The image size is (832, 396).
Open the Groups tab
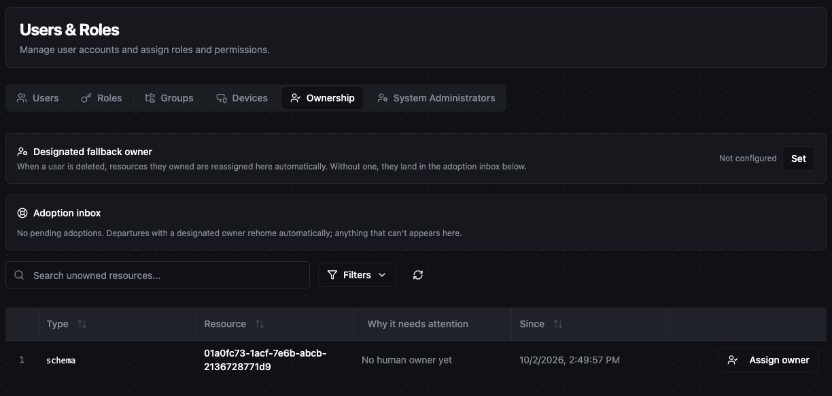click(169, 98)
